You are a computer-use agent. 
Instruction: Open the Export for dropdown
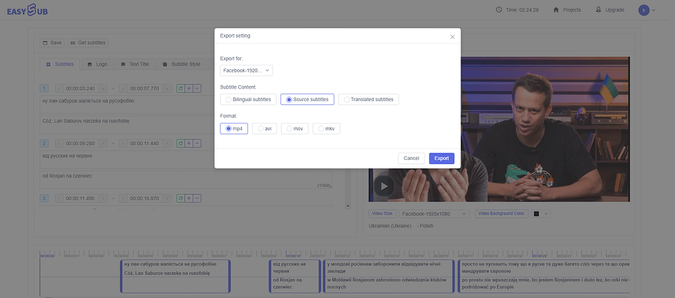tap(246, 70)
